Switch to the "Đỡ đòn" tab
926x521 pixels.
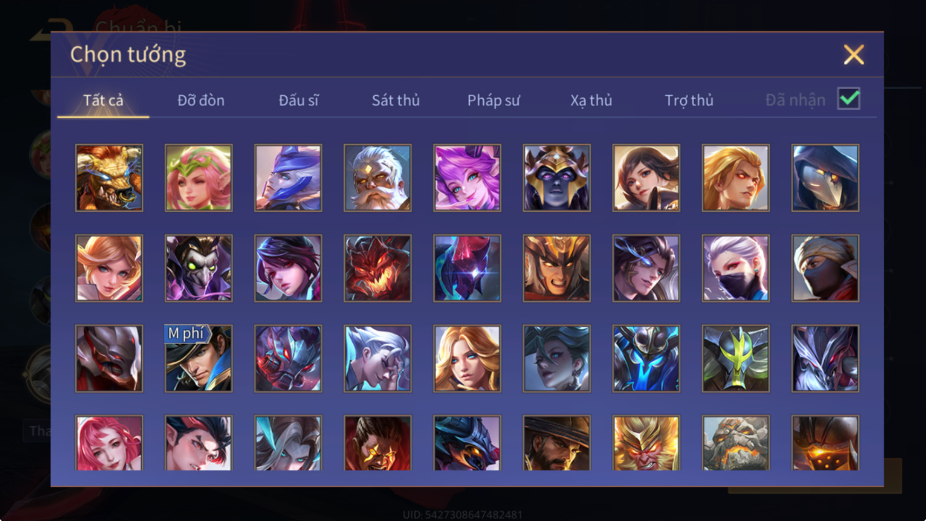tap(201, 100)
